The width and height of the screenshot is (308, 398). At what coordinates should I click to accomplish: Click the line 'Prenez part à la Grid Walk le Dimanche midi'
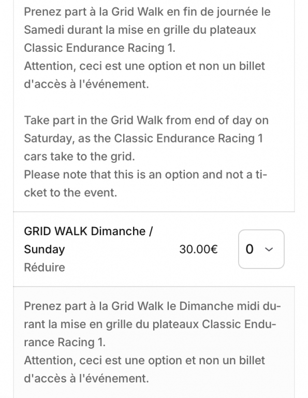coord(152,306)
